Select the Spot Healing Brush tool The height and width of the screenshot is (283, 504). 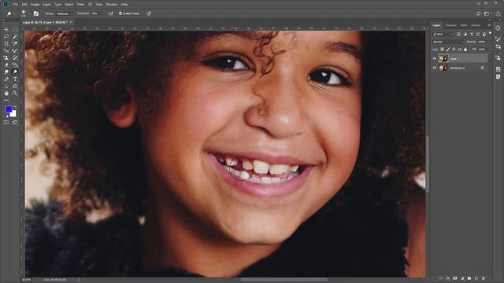6,50
